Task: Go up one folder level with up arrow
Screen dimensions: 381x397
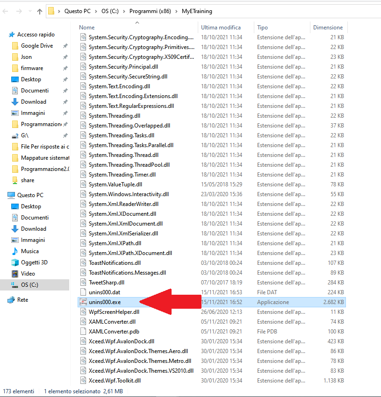Action: click(x=39, y=12)
